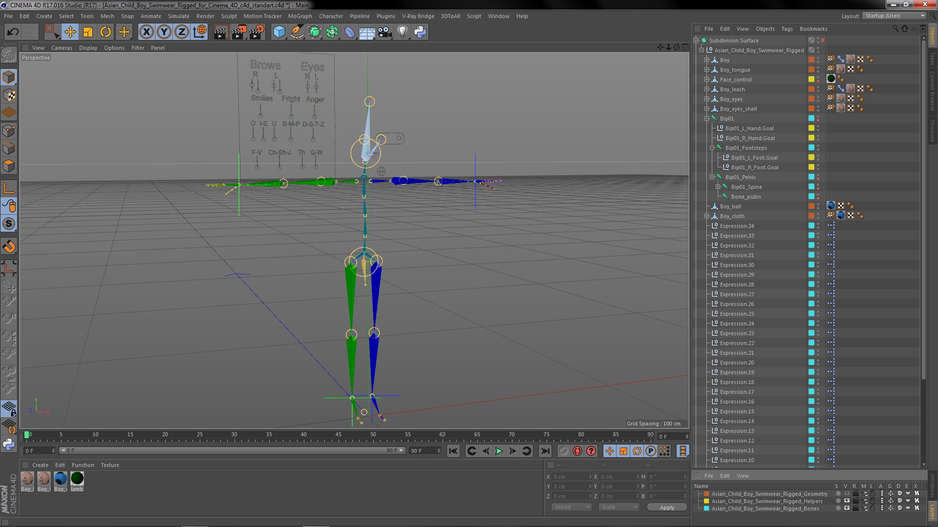Switch to Polygons mode in left palette
Viewport: 938px width, 527px height.
point(9,166)
